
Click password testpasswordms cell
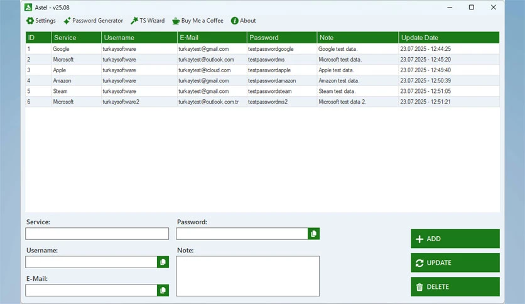coord(282,60)
